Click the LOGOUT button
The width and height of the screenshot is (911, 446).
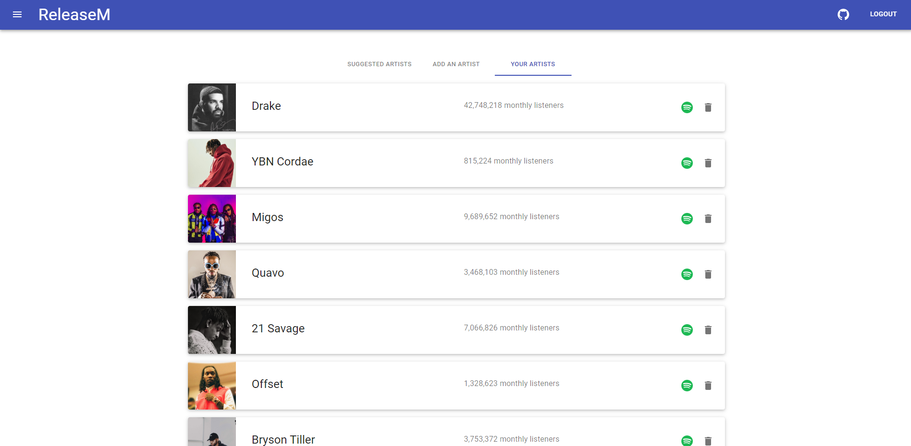[x=883, y=14]
